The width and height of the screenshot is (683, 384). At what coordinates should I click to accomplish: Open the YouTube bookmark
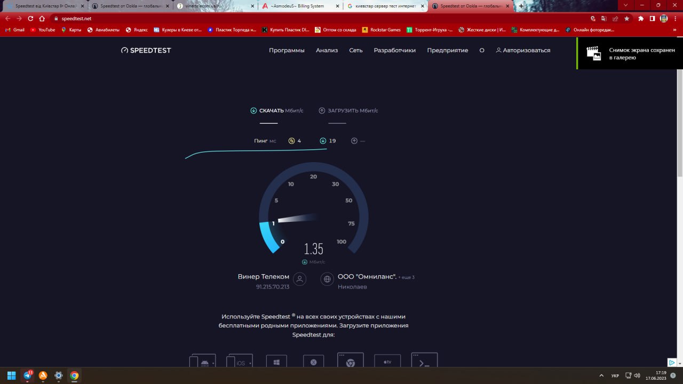pyautogui.click(x=42, y=30)
